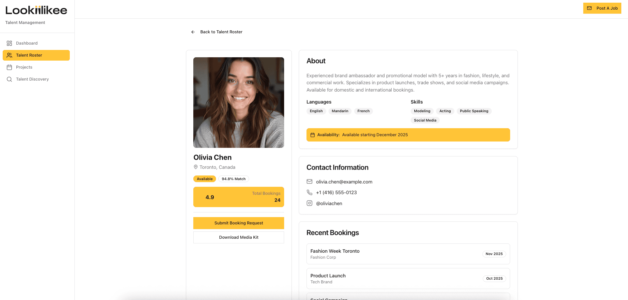Image resolution: width=628 pixels, height=300 pixels.
Task: Click the Available status badge
Action: pyautogui.click(x=205, y=179)
